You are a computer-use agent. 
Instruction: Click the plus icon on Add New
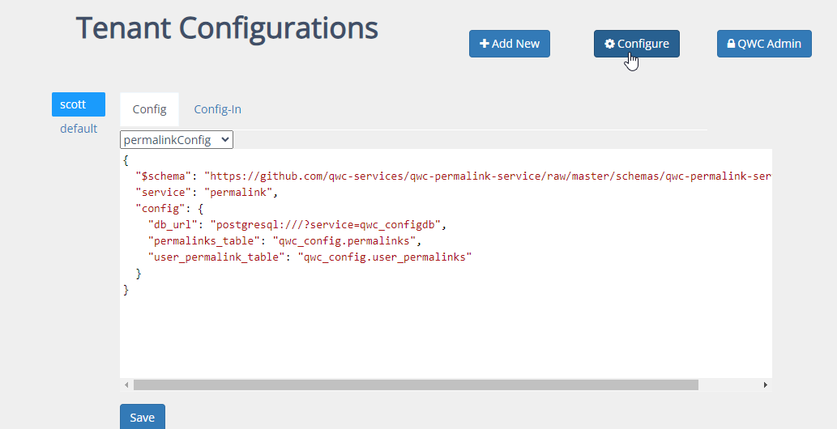coord(484,44)
